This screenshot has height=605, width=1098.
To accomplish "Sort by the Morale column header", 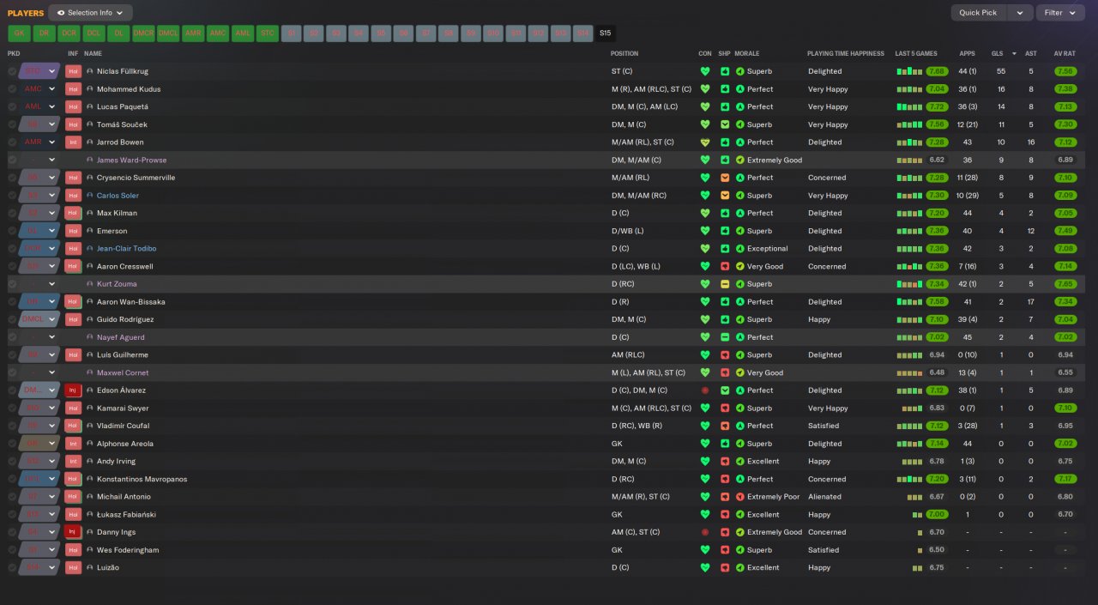I will click(746, 53).
